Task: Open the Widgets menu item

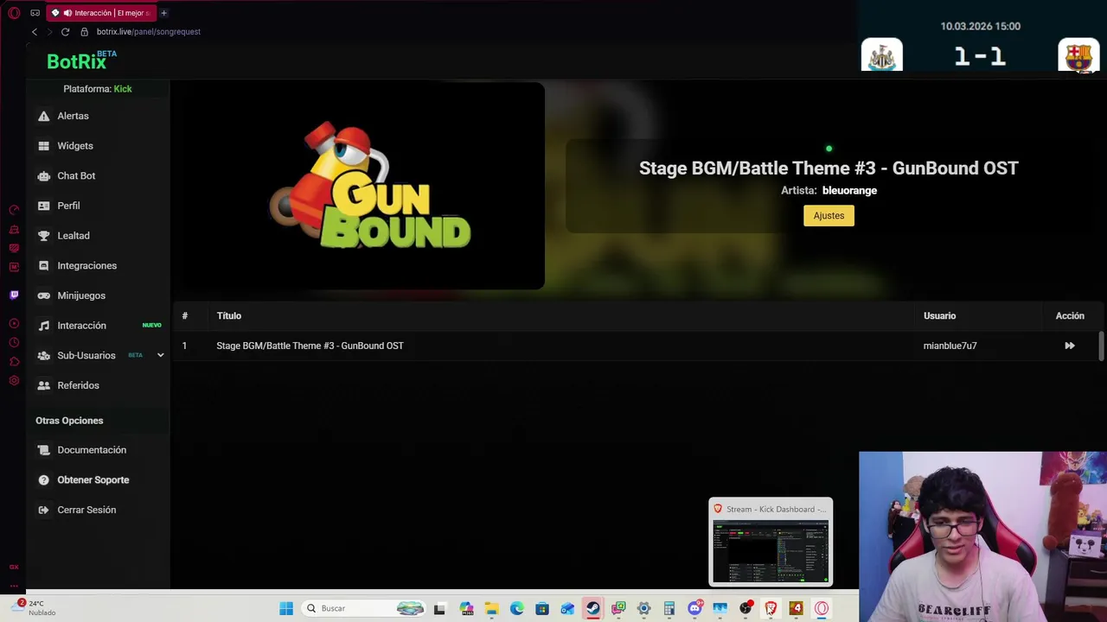Action: coord(75,146)
